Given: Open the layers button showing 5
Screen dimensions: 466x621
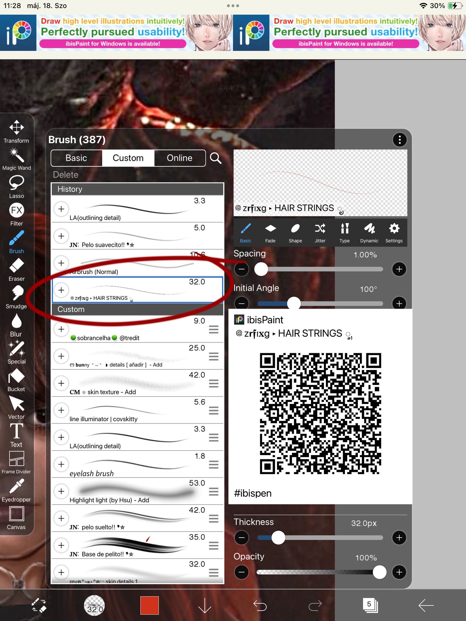Looking at the screenshot, I should 370,605.
